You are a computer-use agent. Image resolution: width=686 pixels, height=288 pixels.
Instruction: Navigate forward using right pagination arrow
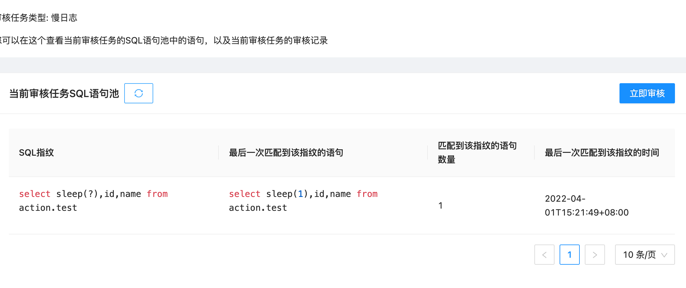click(x=595, y=255)
